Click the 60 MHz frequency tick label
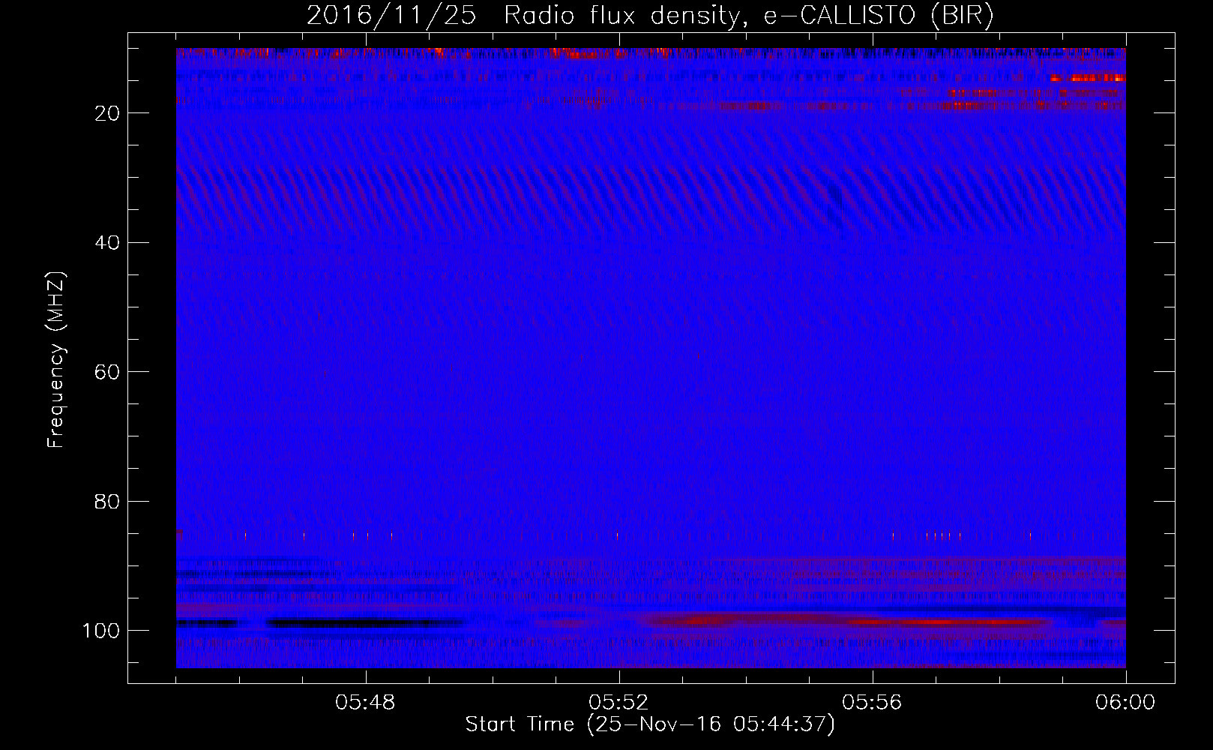1213x750 pixels. pos(108,372)
